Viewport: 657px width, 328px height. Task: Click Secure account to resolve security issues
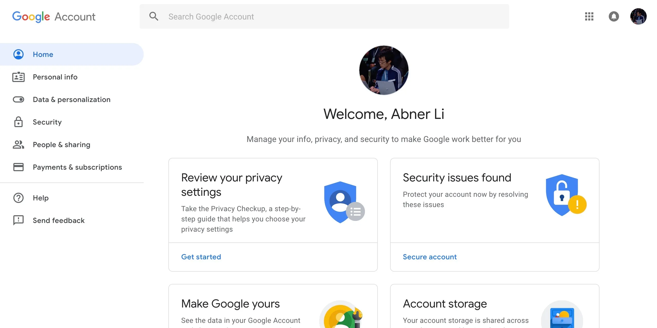pos(429,257)
